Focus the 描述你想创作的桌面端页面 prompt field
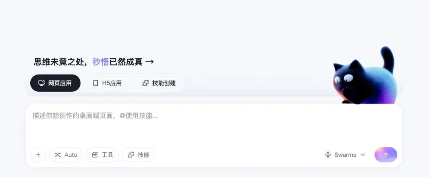The height and width of the screenshot is (177, 430). coord(214,124)
